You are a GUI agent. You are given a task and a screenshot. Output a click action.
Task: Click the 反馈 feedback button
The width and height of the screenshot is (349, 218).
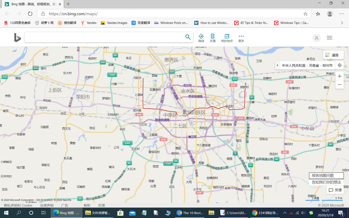coord(335,190)
